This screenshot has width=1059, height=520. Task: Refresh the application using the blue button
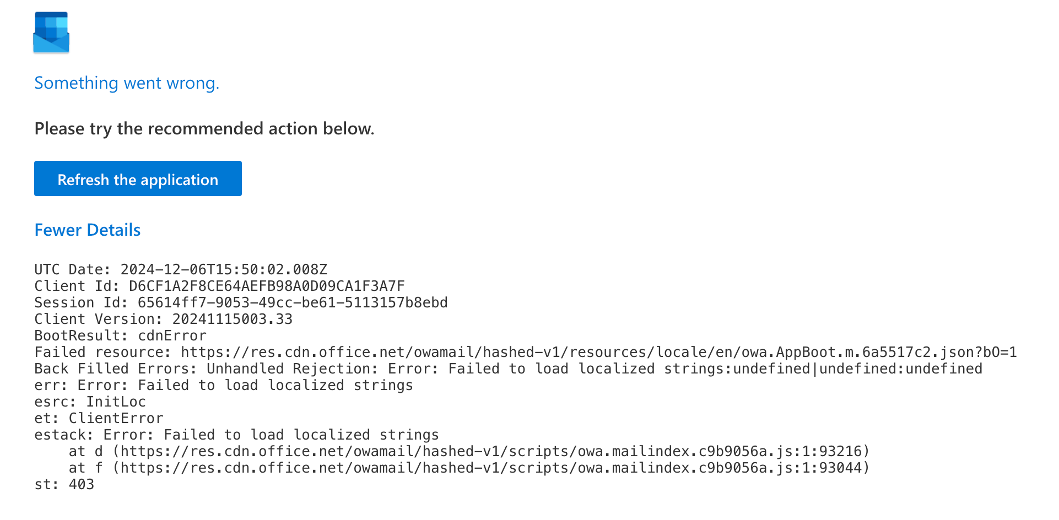pyautogui.click(x=138, y=178)
